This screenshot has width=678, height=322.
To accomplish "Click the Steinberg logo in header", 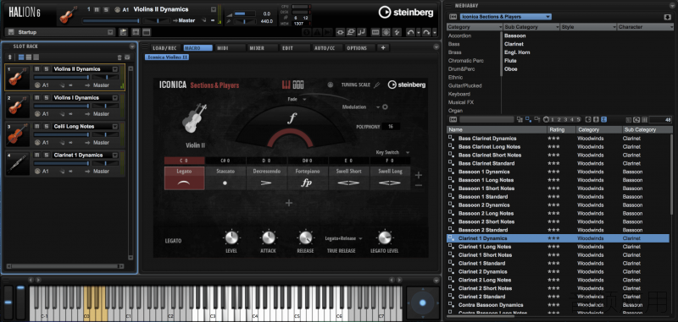I will coord(406,12).
